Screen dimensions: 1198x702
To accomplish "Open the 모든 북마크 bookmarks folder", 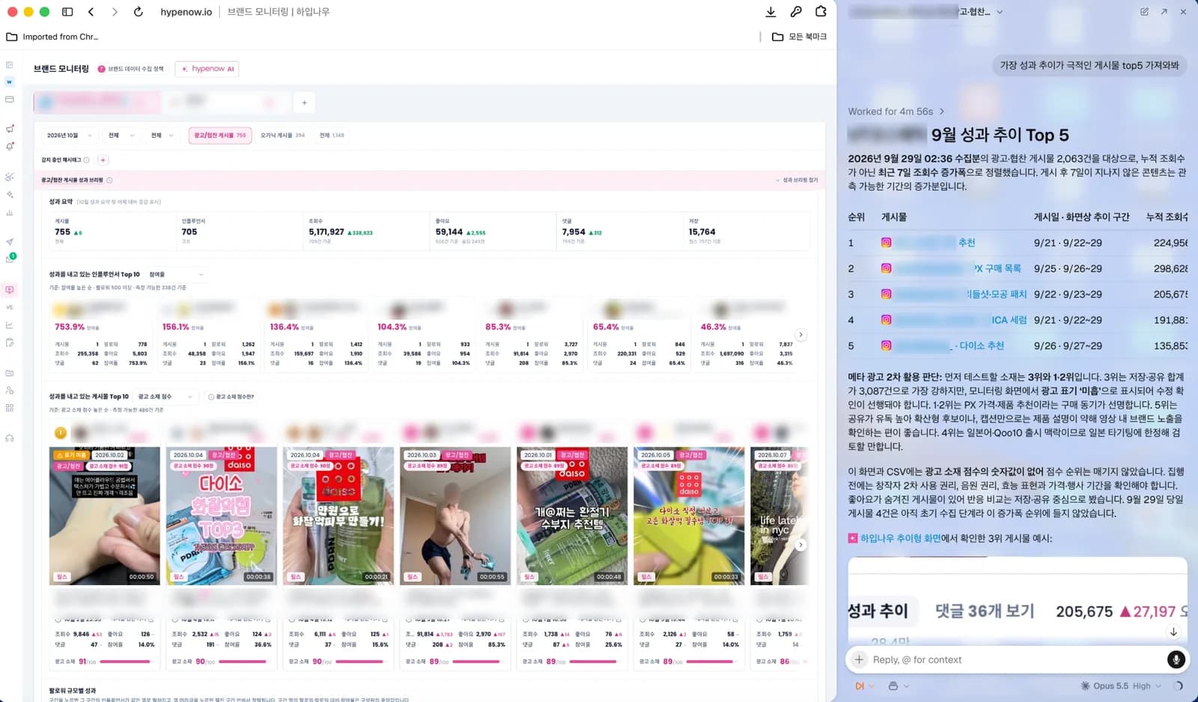I will (800, 37).
